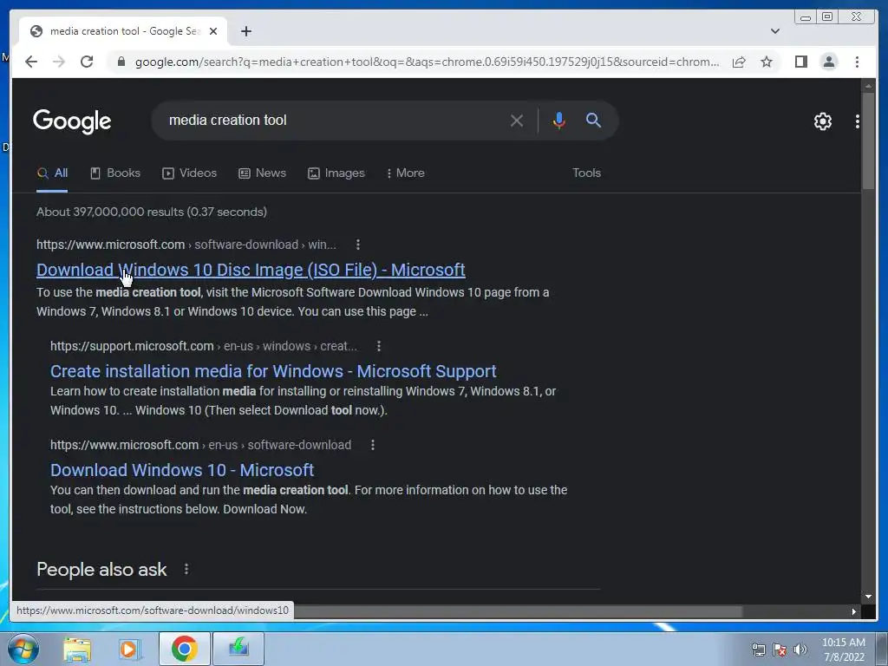Close the media creation tool tab
The height and width of the screenshot is (666, 888).
(213, 31)
